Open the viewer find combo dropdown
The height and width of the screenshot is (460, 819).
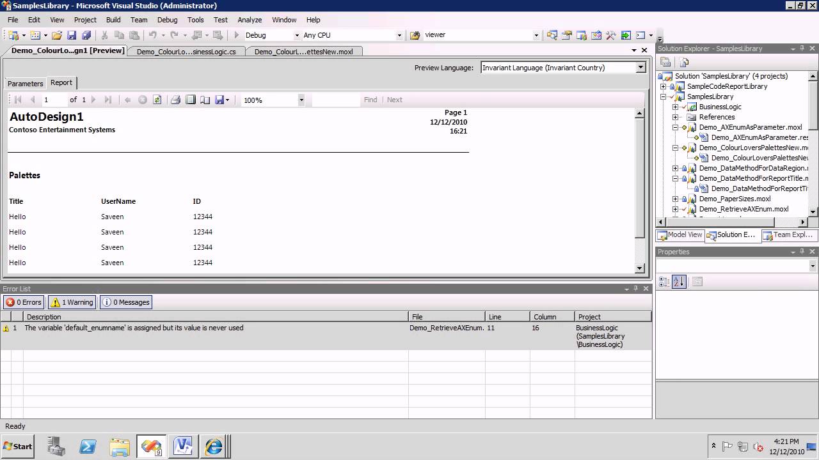point(536,35)
